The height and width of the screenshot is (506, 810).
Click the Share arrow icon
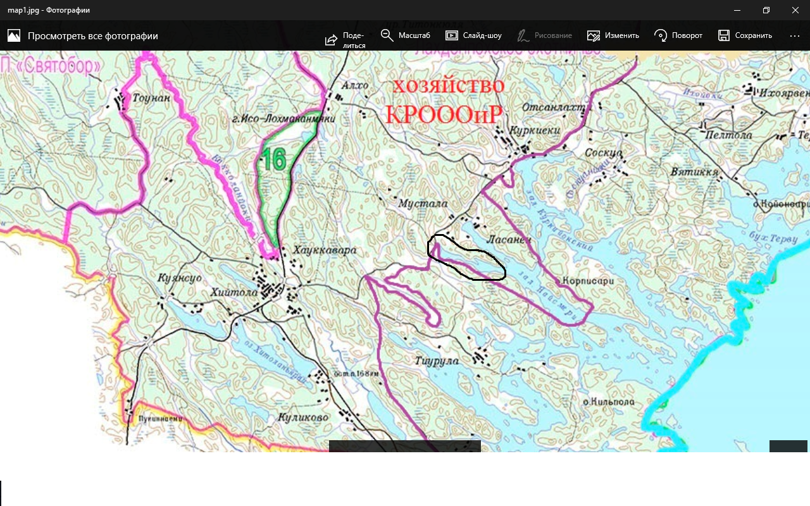coord(331,40)
